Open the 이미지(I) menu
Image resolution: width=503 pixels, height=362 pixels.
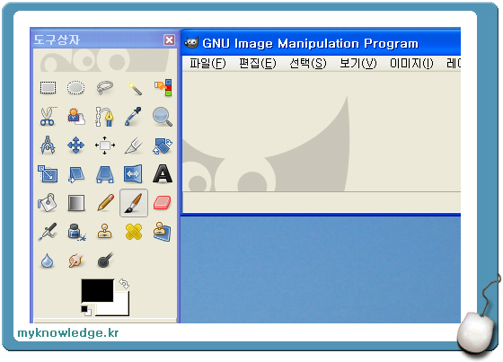click(x=411, y=63)
